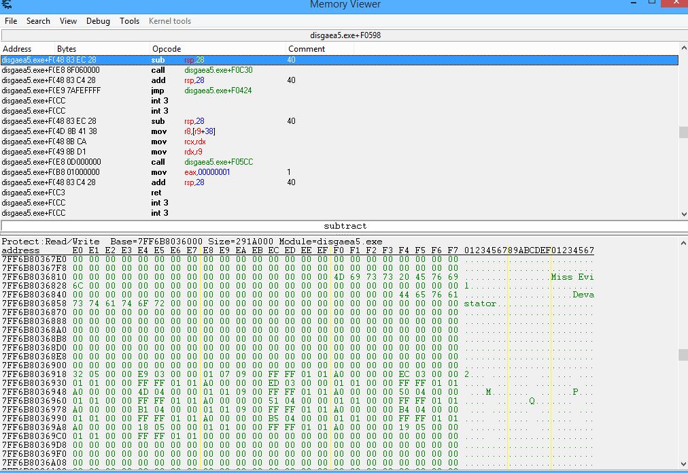The image size is (688, 473).
Task: Click the disgaea5.exe+F0598 location bar
Action: click(x=345, y=35)
